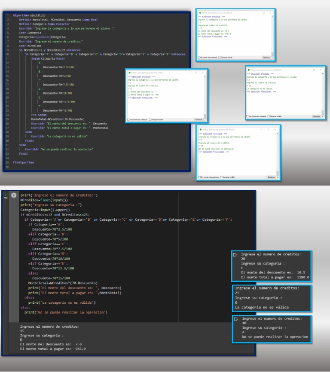The width and height of the screenshot is (330, 372).
Task: Click 'Algoritmo sin_titulo' line in PSeInt editor
Action: [29, 15]
